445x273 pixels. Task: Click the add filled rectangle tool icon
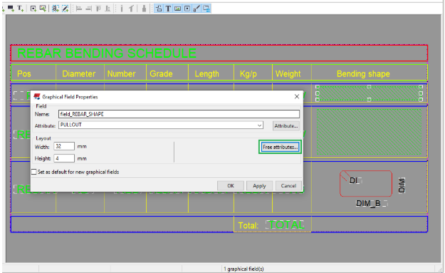[11, 9]
